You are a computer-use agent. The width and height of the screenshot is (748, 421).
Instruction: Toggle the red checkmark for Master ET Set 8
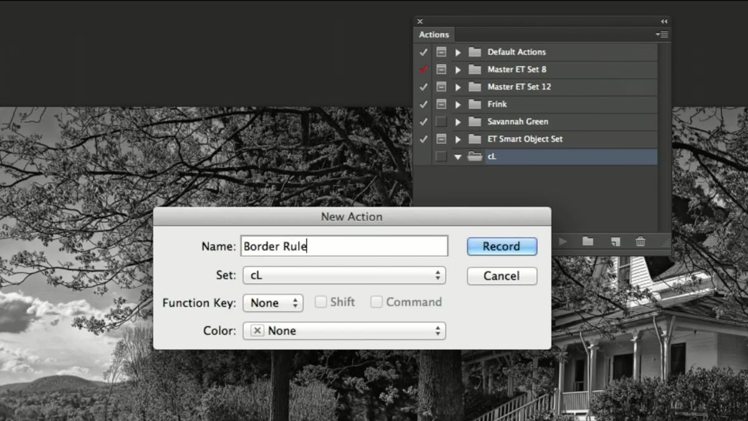point(424,69)
